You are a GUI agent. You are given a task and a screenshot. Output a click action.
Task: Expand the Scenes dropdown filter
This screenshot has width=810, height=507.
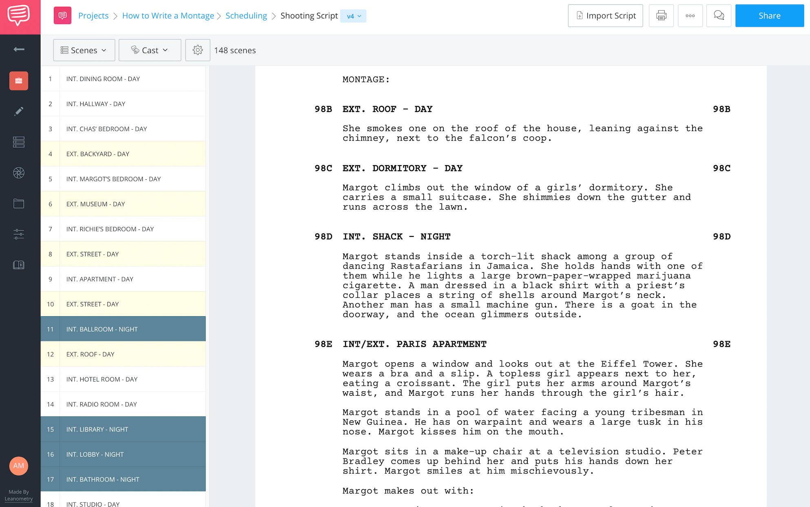click(x=83, y=50)
